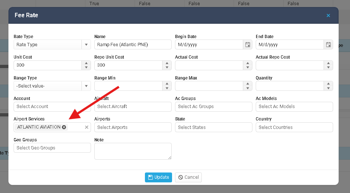Decrease the Quantity value
Viewport: 350px width, 193px height.
328,88
